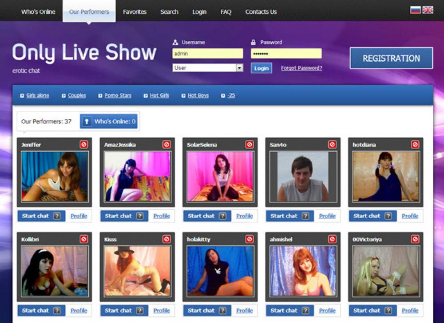Follow the Forgot Password link
This screenshot has width=444, height=323.
click(x=301, y=68)
